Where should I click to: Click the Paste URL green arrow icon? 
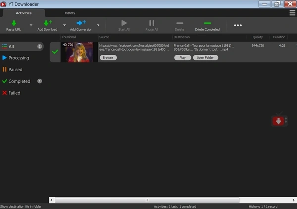coord(14,23)
